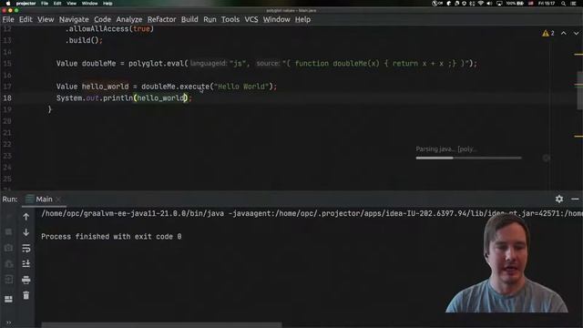Open the Refactor menu

(162, 19)
